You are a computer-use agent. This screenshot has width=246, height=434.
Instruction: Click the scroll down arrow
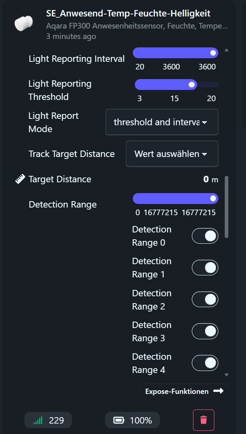coord(226,375)
